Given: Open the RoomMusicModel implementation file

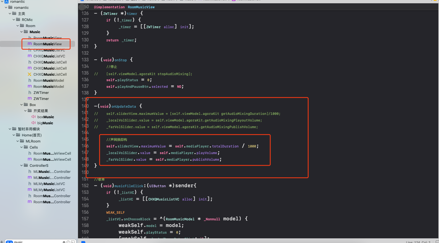Looking at the screenshot, I should [48, 86].
